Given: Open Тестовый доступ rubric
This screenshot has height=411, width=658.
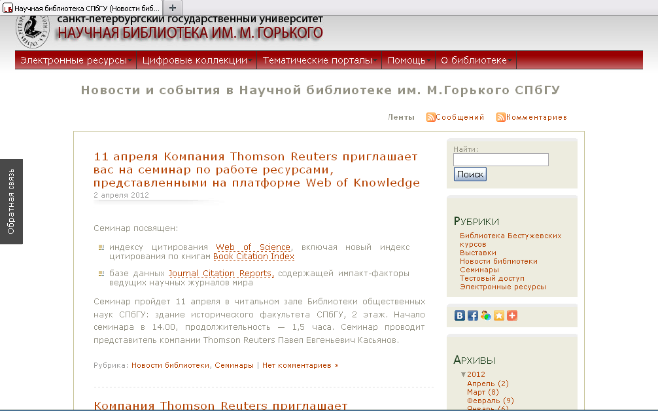Looking at the screenshot, I should (x=493, y=278).
